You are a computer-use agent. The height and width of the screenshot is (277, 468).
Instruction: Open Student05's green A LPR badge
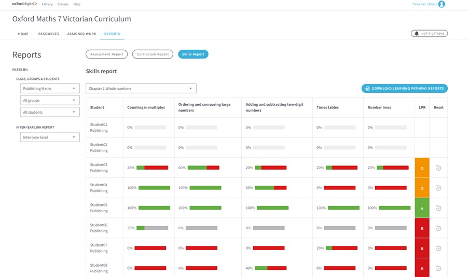point(422,208)
